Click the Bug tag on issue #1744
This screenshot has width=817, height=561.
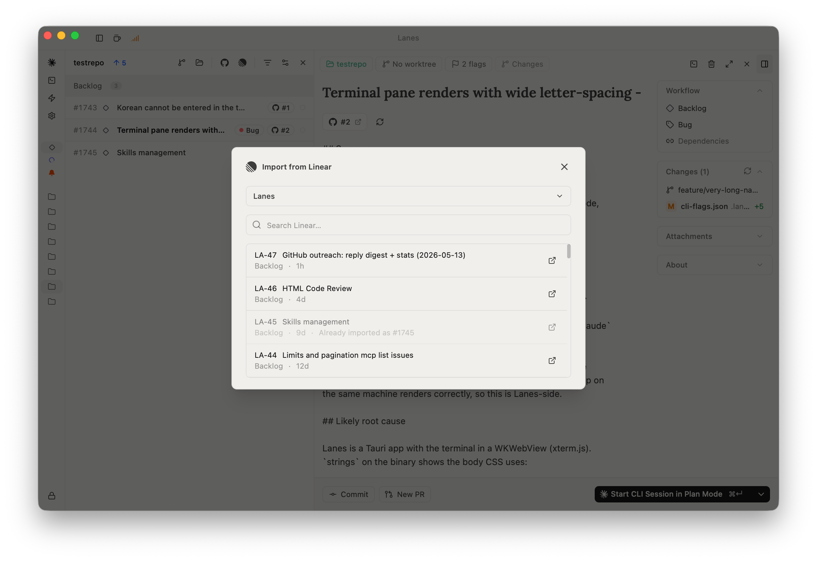249,130
